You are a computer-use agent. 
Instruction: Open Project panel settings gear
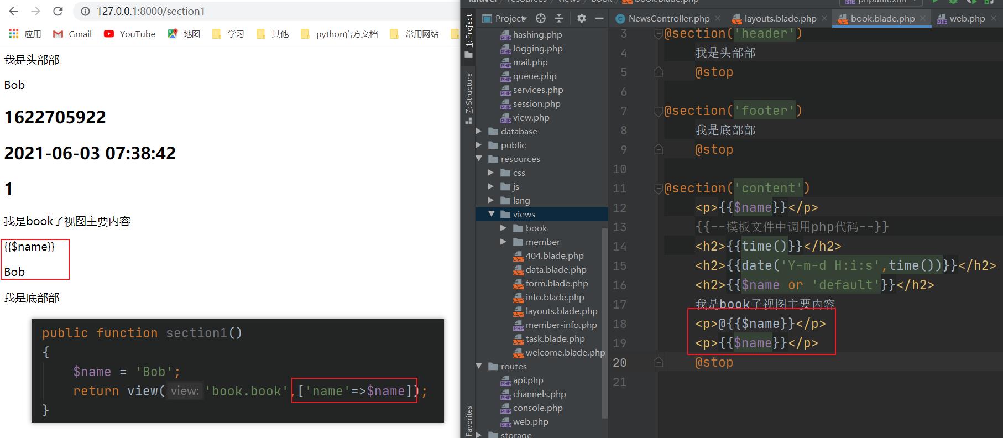[x=581, y=18]
